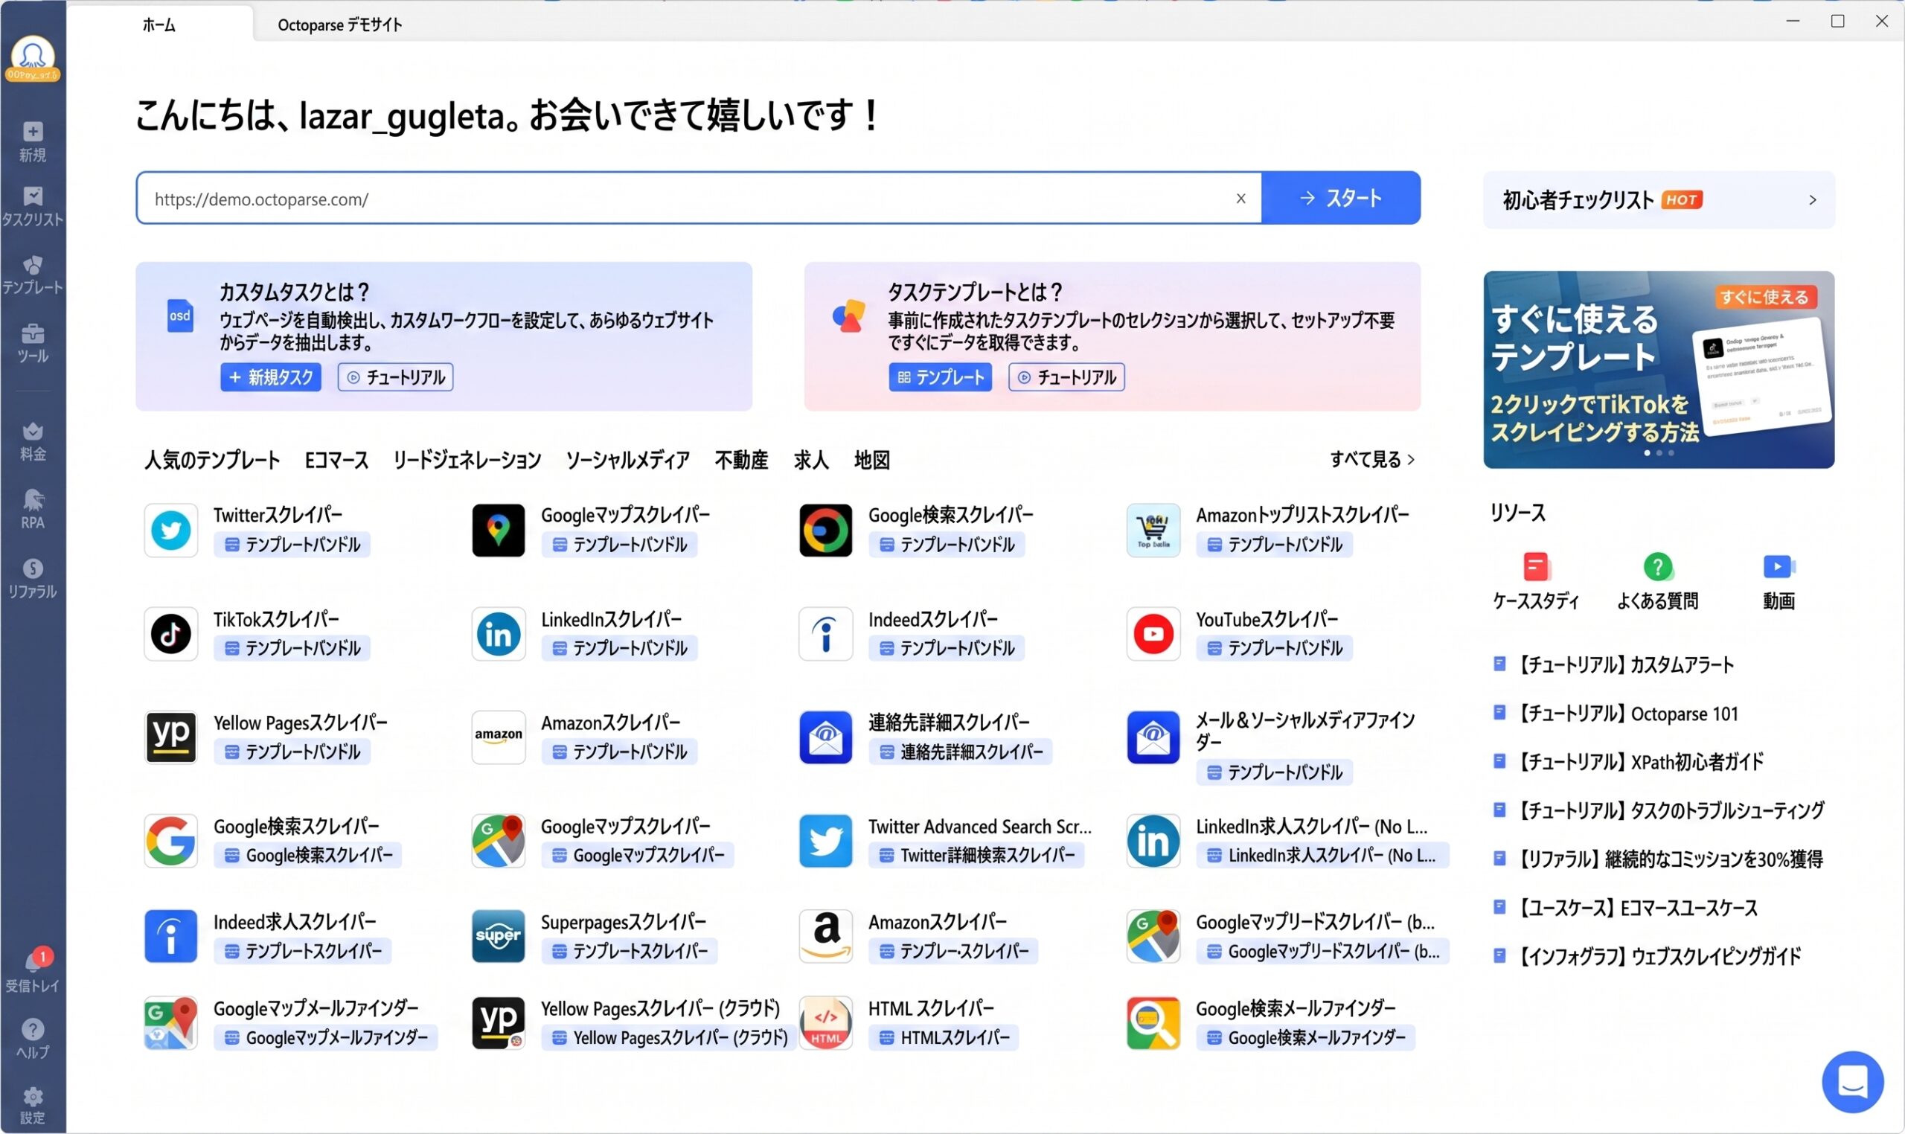Open the 連絡先詳細スクレイパー envelope icon

pyautogui.click(x=825, y=737)
